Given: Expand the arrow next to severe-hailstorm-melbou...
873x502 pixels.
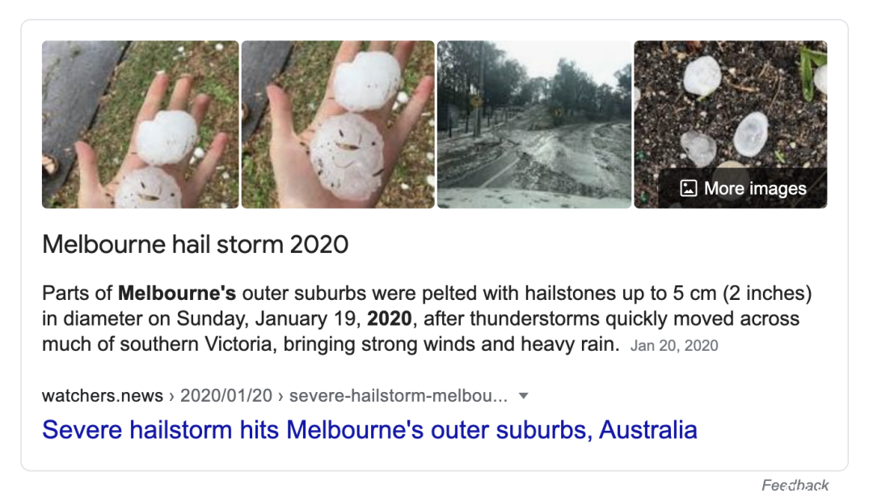Looking at the screenshot, I should 523,396.
